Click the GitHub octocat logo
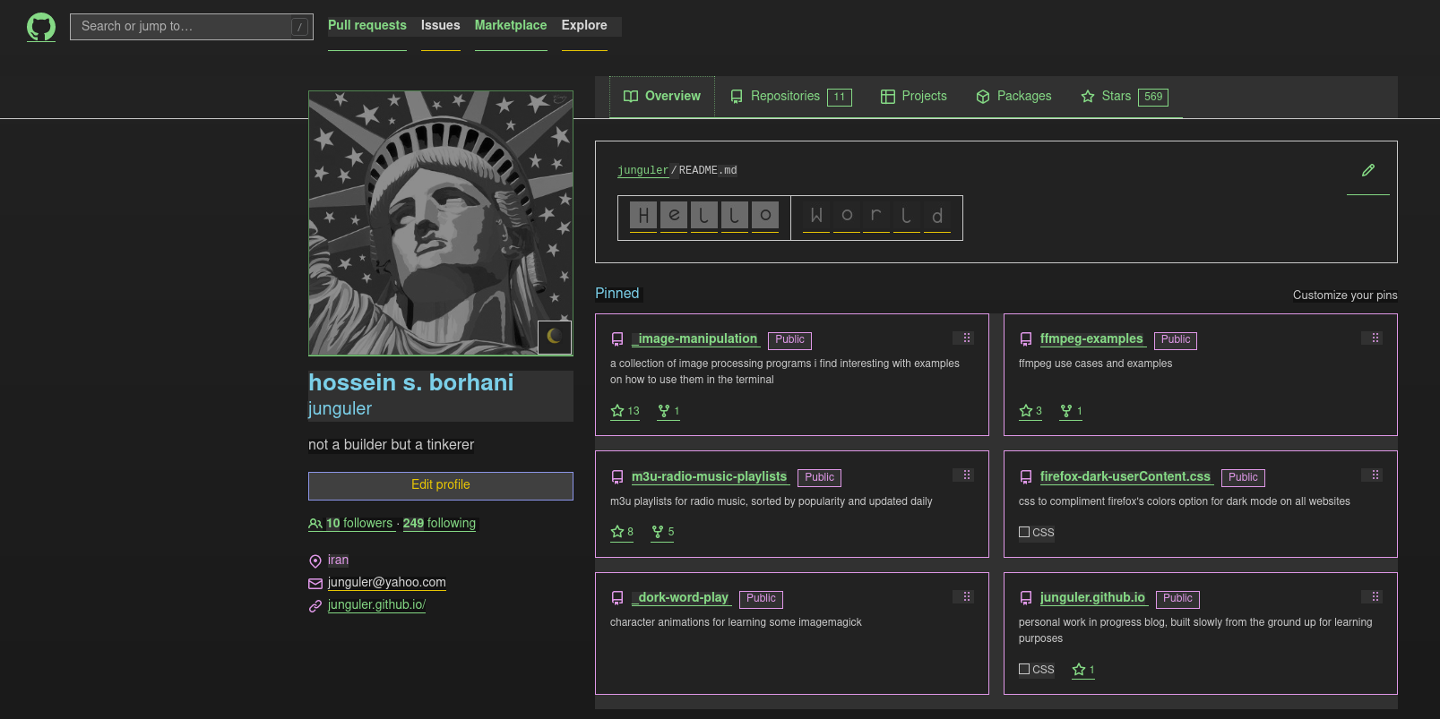This screenshot has width=1440, height=719. point(41,27)
